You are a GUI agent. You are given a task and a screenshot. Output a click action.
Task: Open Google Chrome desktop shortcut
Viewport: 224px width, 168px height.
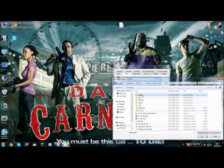click(14, 27)
